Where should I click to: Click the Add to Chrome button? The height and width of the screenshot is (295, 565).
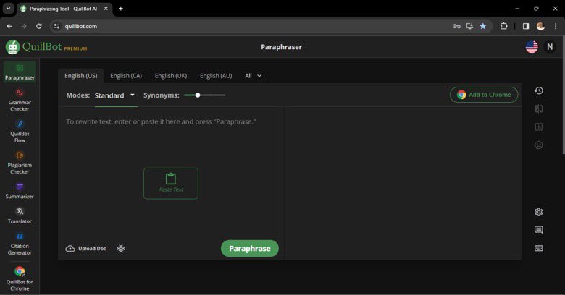pos(484,95)
